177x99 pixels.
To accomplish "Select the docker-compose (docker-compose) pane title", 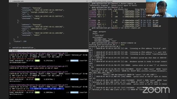I will (102, 1).
